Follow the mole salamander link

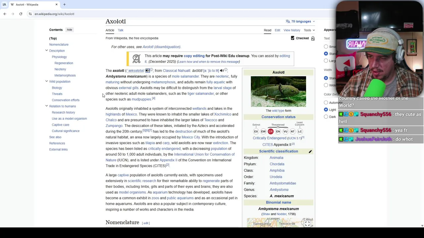(185, 76)
